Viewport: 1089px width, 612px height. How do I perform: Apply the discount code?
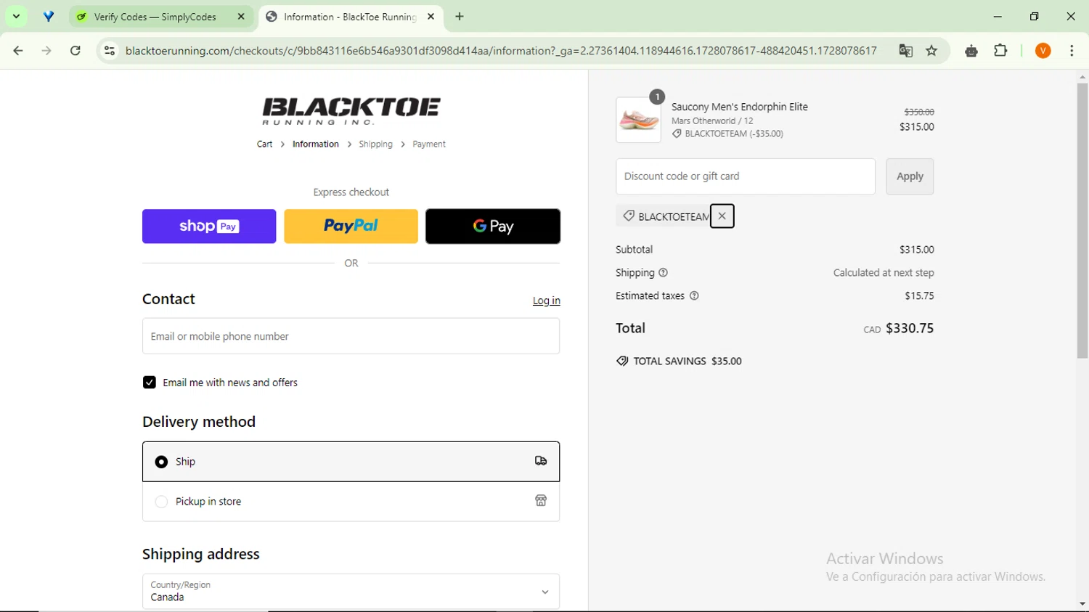[910, 176]
